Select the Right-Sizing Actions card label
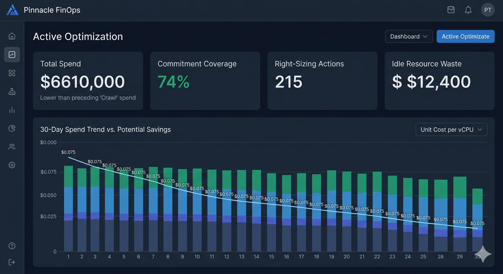Image resolution: width=503 pixels, height=274 pixels. 309,64
